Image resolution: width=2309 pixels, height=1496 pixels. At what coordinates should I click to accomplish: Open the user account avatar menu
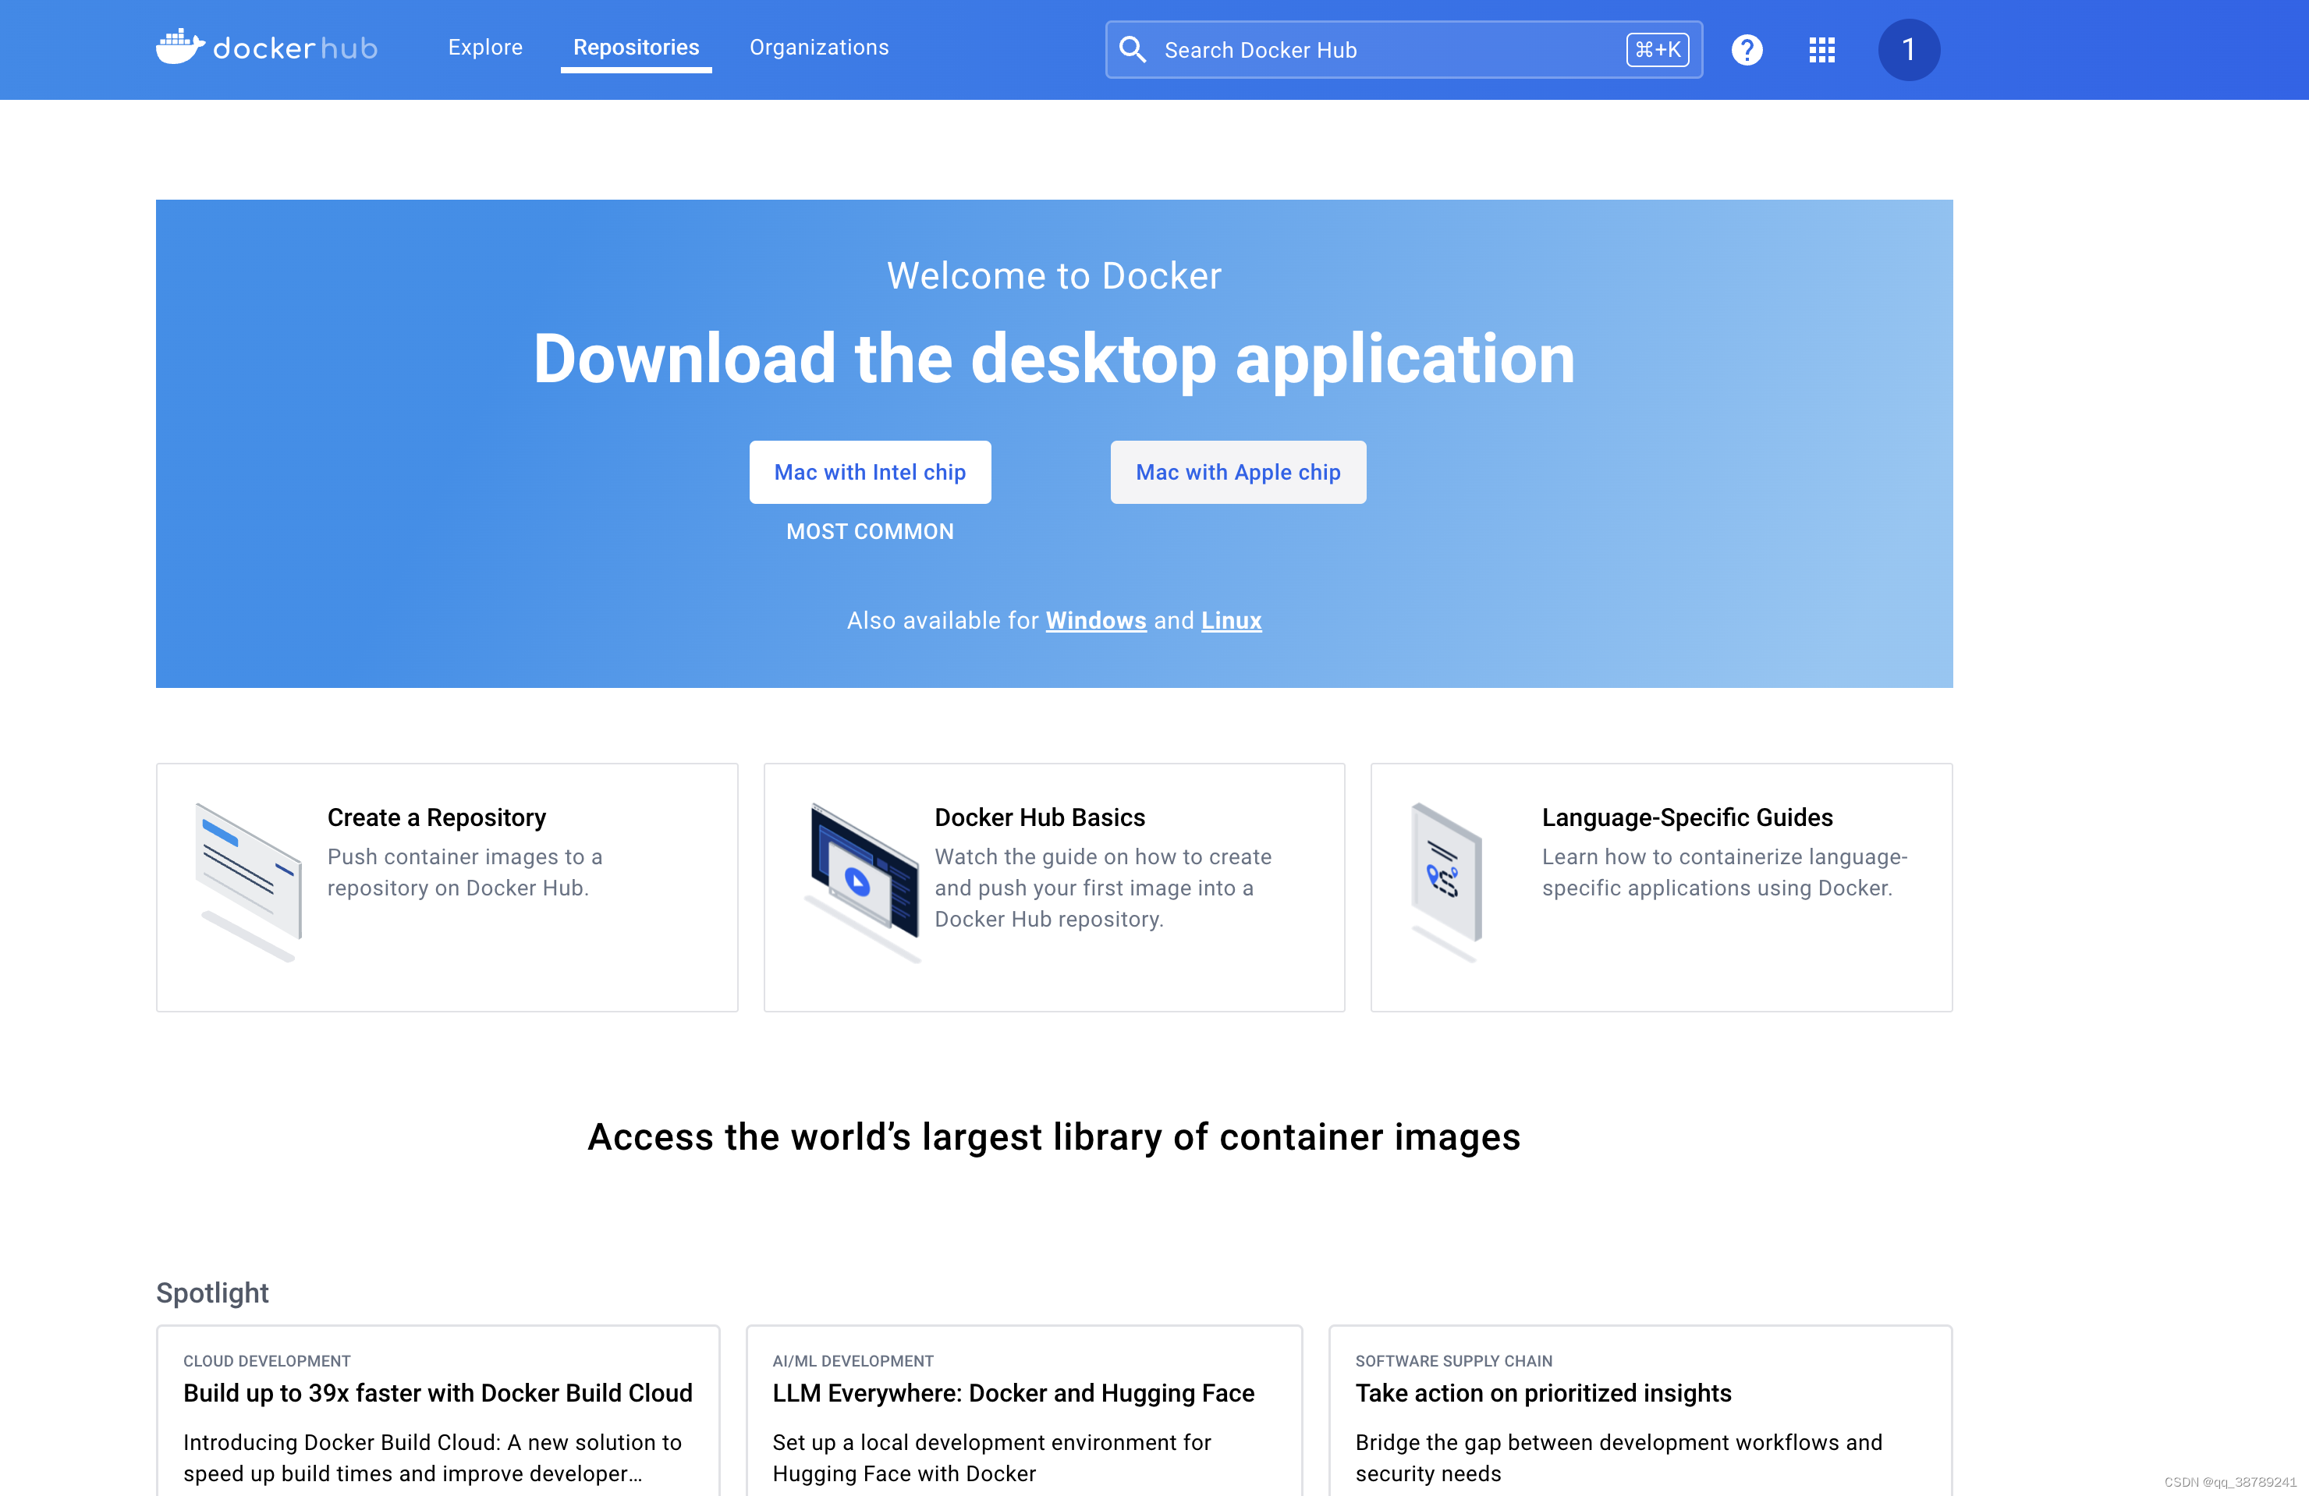(x=1907, y=49)
